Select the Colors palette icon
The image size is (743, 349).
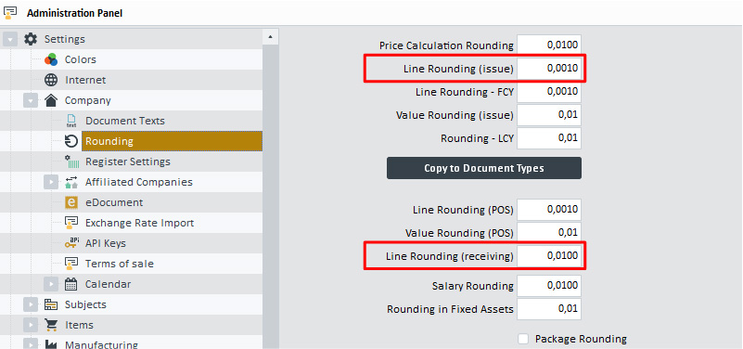pyautogui.click(x=51, y=59)
